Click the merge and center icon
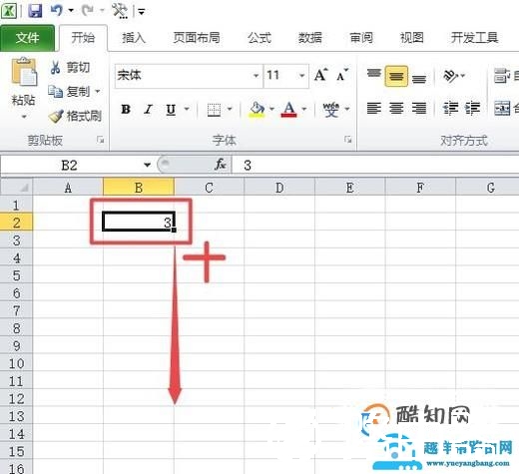Screen dimensions: 519x474 coord(502,108)
